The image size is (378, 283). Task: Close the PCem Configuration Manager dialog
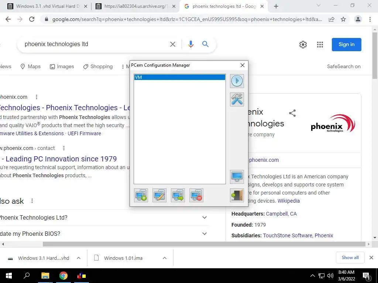click(x=243, y=65)
